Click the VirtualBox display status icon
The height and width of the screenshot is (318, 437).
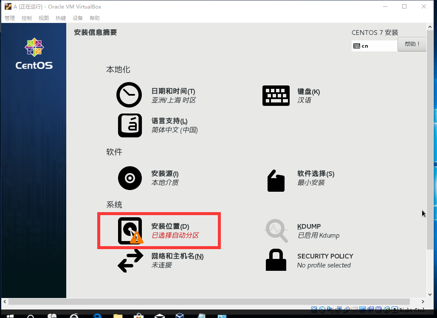[x=362, y=309]
